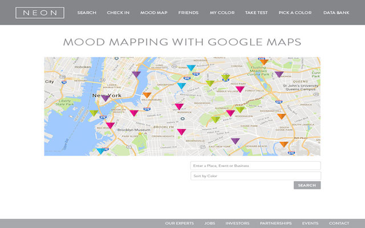Click the orange marker near Richmond Hill
The height and width of the screenshot is (228, 365).
point(281,116)
